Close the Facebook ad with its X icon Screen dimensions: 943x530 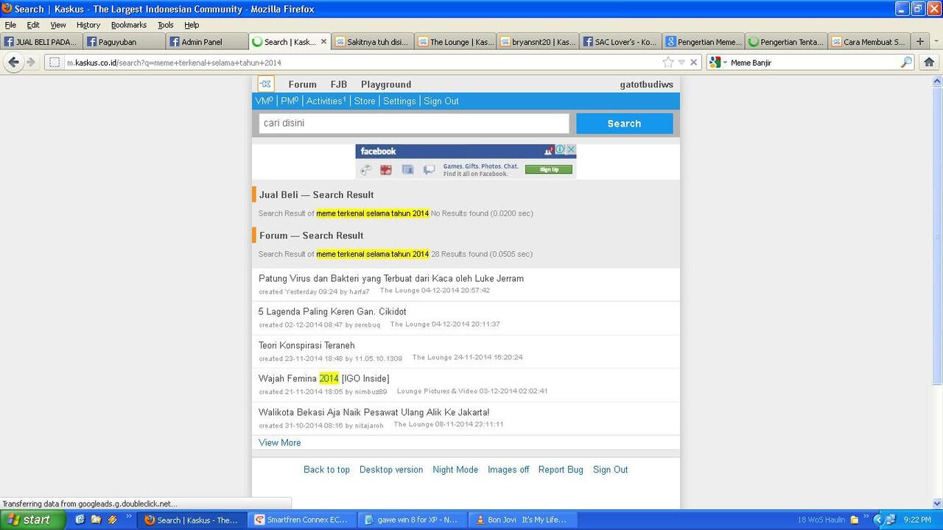coord(571,149)
